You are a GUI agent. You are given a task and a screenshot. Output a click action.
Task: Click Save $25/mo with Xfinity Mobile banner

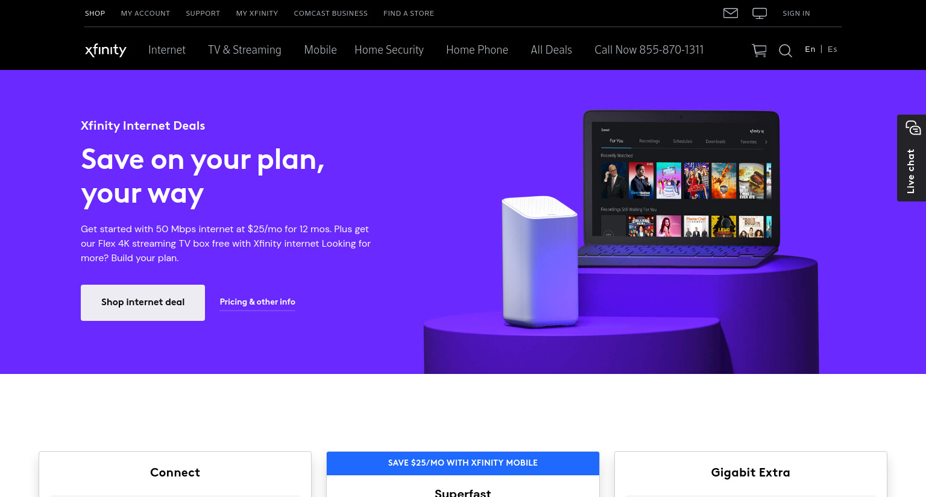click(x=463, y=463)
